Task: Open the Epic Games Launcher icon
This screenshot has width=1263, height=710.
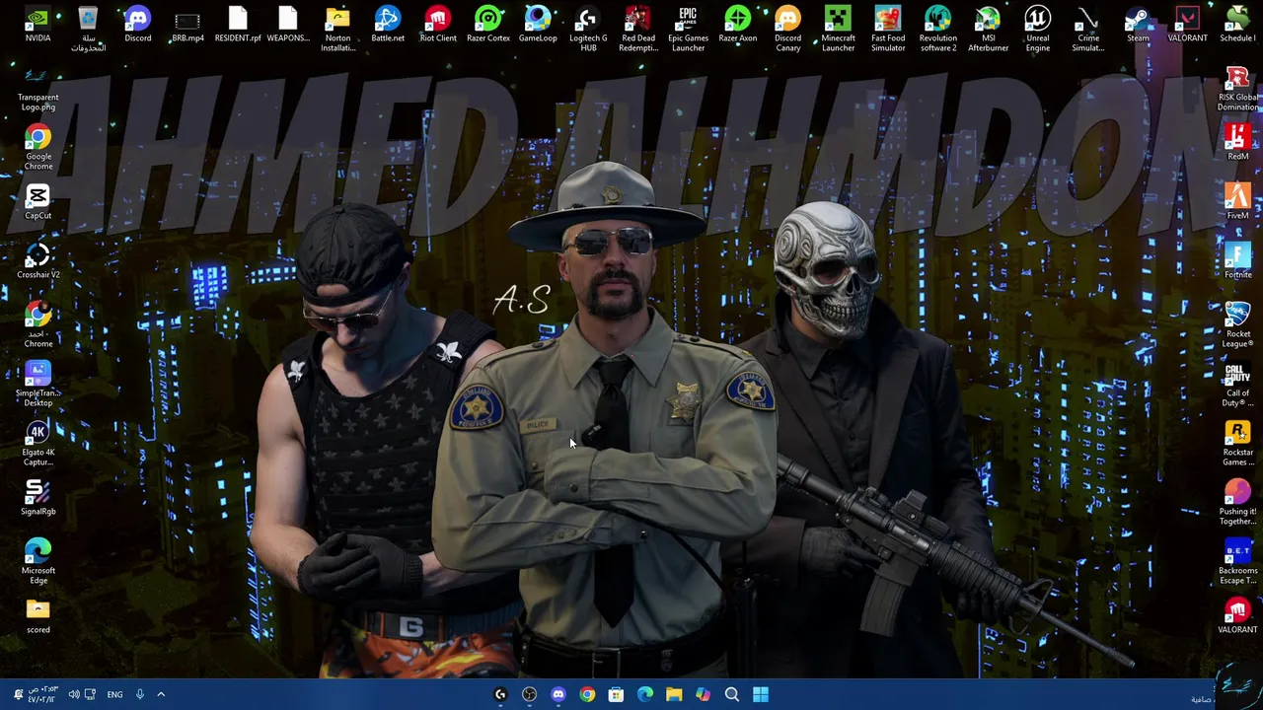Action: point(688,30)
